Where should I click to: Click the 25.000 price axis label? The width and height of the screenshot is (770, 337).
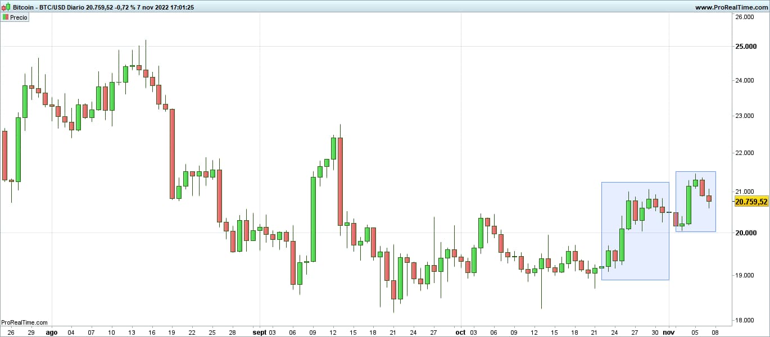744,46
